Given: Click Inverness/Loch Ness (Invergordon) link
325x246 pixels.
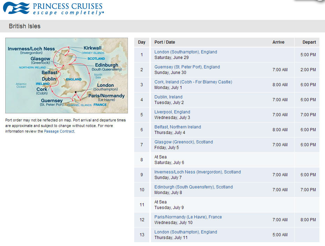Looking at the screenshot, I should click(197, 172).
